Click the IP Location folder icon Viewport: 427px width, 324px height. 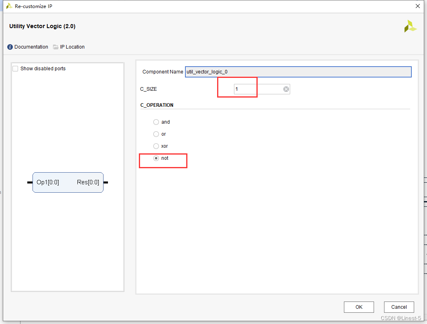56,47
